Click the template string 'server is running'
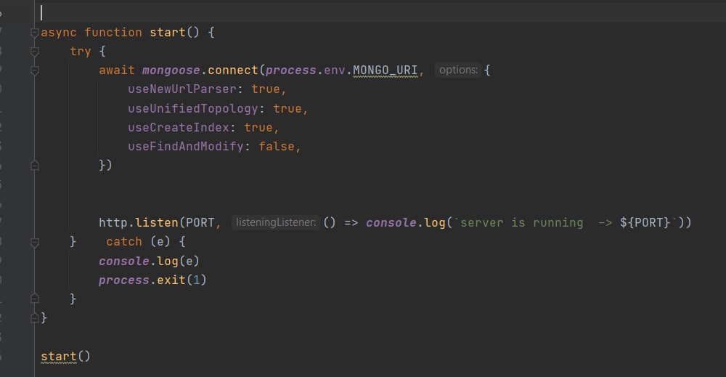Screen dimensions: 726x377 click(522, 223)
